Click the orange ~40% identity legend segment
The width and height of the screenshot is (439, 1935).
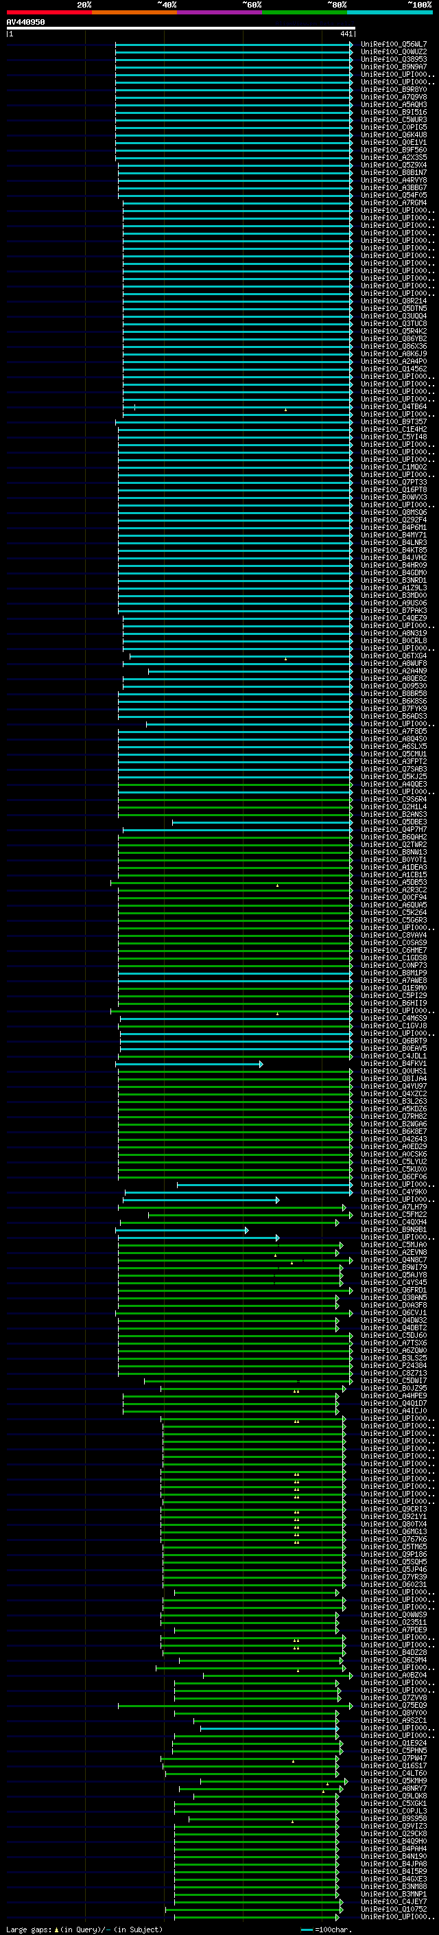(x=134, y=12)
